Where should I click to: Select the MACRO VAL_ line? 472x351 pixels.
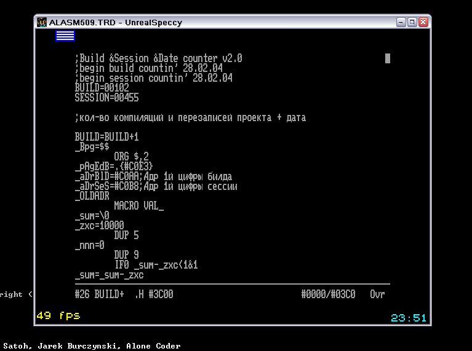point(139,206)
